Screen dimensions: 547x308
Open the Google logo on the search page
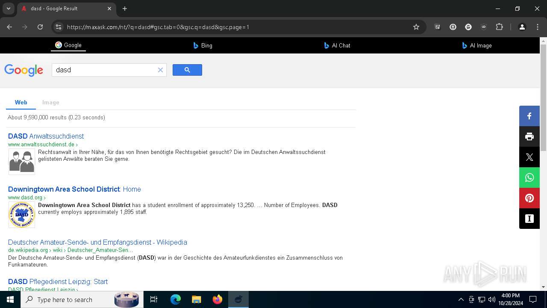[x=24, y=70]
